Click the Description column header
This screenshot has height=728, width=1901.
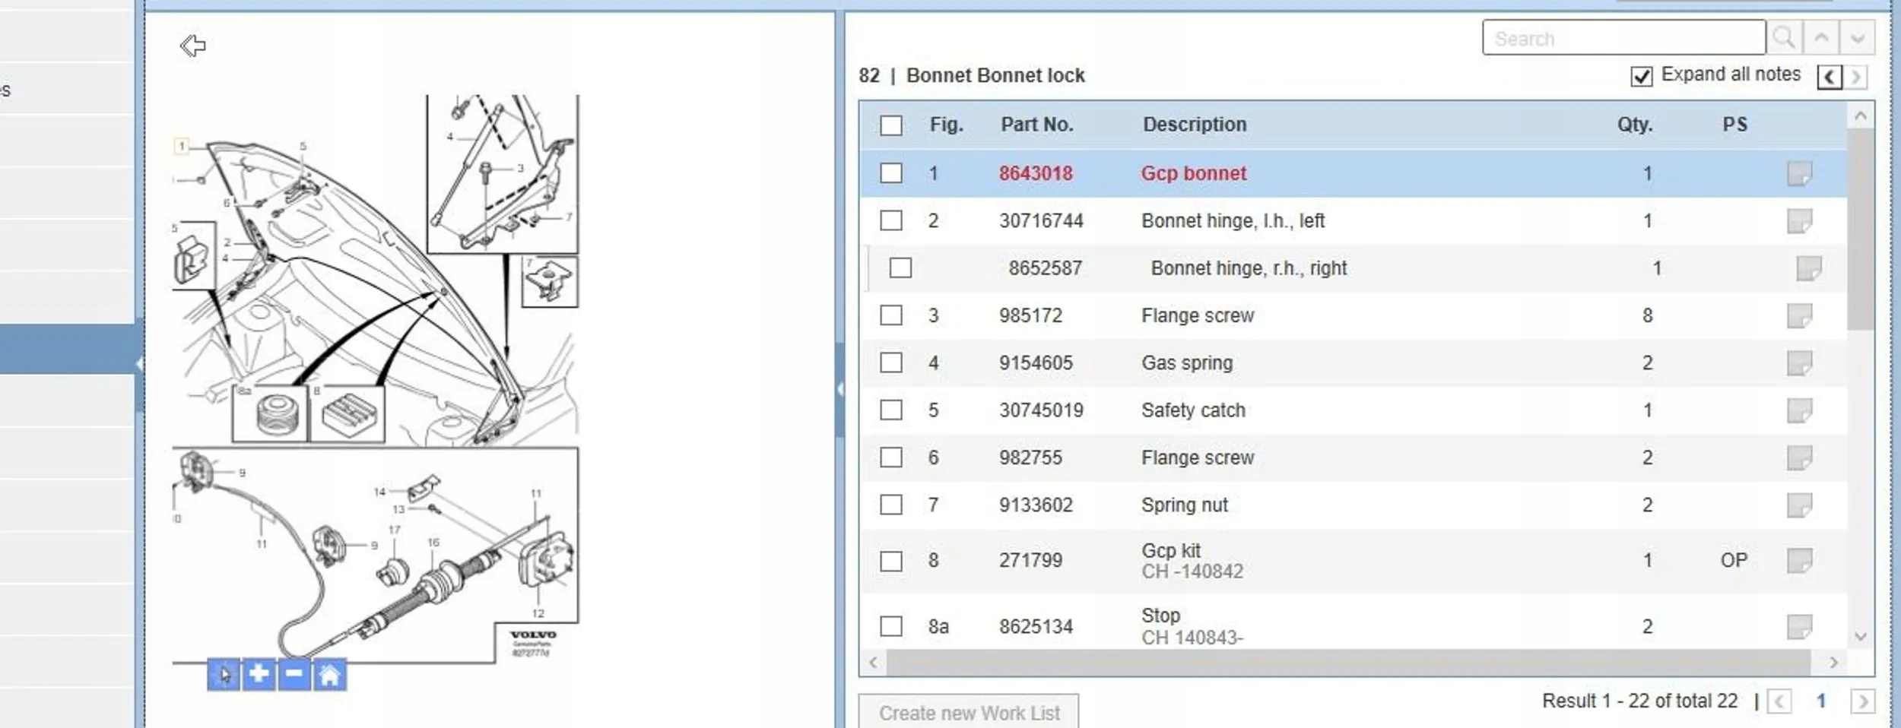point(1195,125)
